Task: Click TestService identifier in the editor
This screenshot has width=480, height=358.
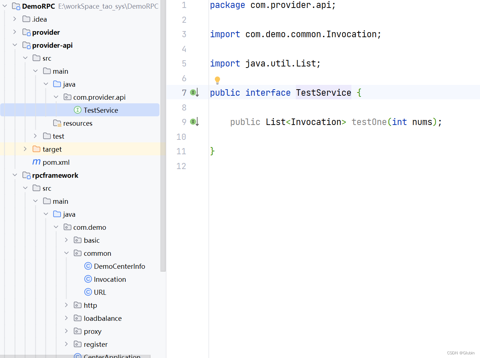Action: point(324,92)
